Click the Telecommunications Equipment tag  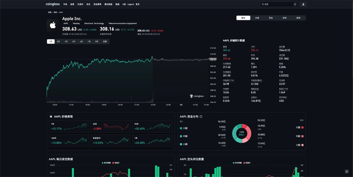pyautogui.click(x=123, y=23)
